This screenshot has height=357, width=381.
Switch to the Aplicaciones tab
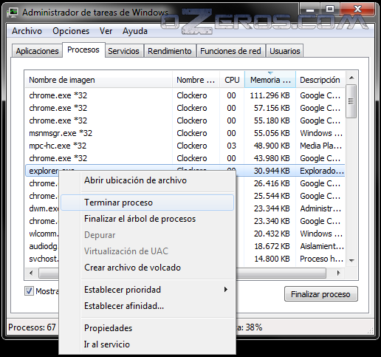tap(37, 51)
